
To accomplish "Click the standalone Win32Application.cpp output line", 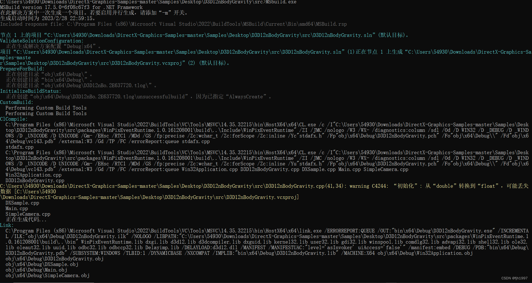I will pyautogui.click(x=34, y=175).
